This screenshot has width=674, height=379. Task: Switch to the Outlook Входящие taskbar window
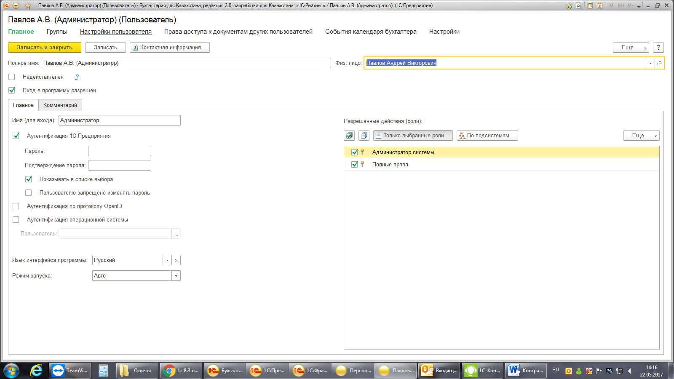[439, 371]
